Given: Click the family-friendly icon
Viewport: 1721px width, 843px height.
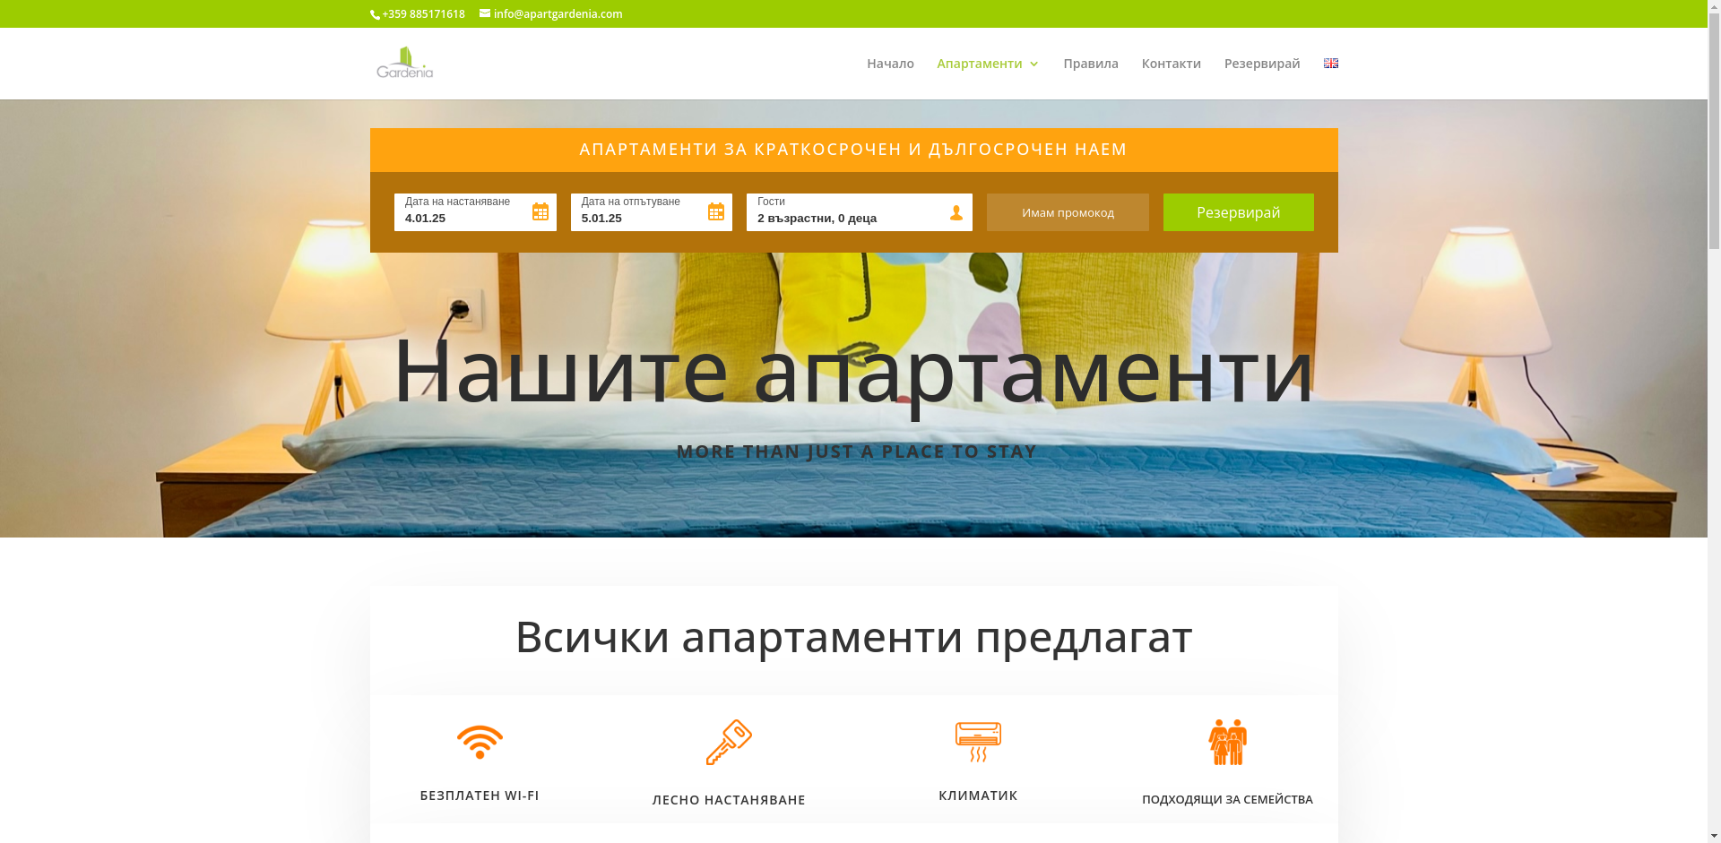Looking at the screenshot, I should pyautogui.click(x=1227, y=742).
